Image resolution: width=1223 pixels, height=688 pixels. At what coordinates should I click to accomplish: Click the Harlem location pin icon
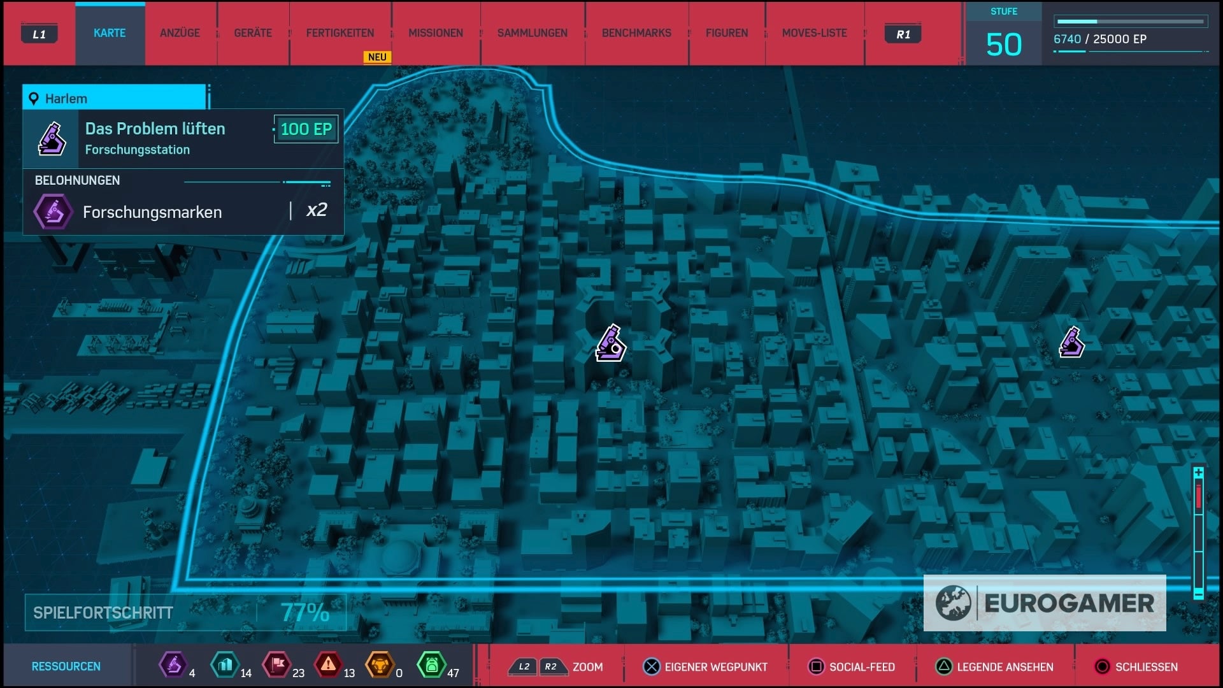(x=34, y=99)
